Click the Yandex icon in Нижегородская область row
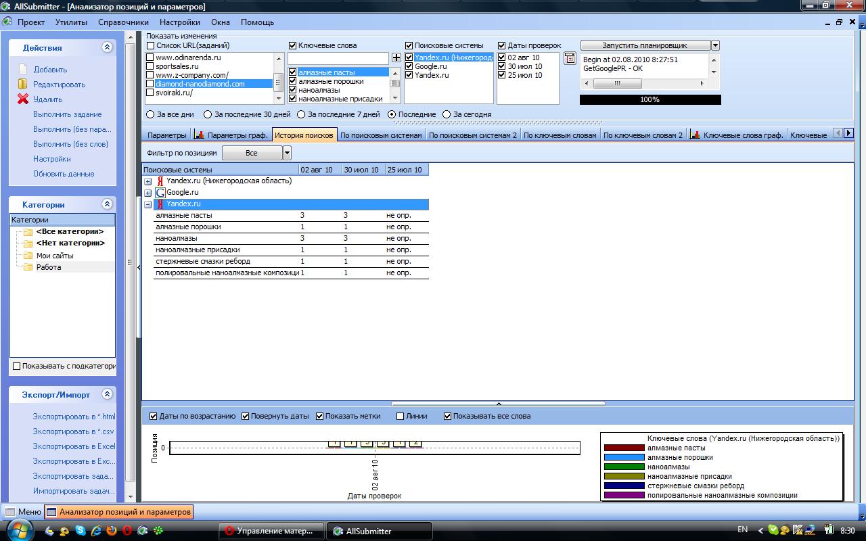Image resolution: width=866 pixels, height=541 pixels. coord(160,181)
